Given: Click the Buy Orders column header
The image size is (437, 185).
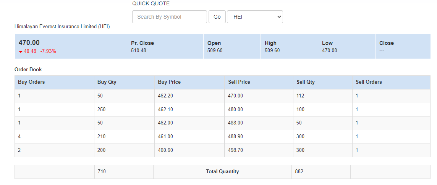Looking at the screenshot, I should point(31,82).
